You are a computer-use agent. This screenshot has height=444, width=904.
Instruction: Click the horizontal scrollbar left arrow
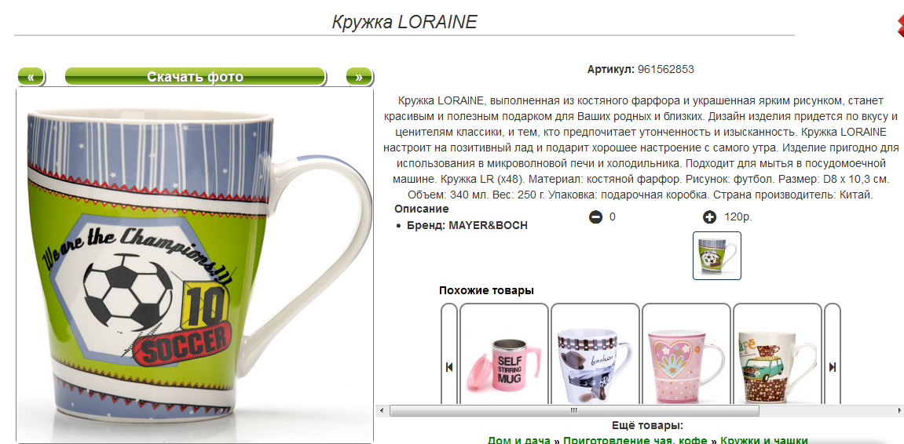tap(380, 410)
